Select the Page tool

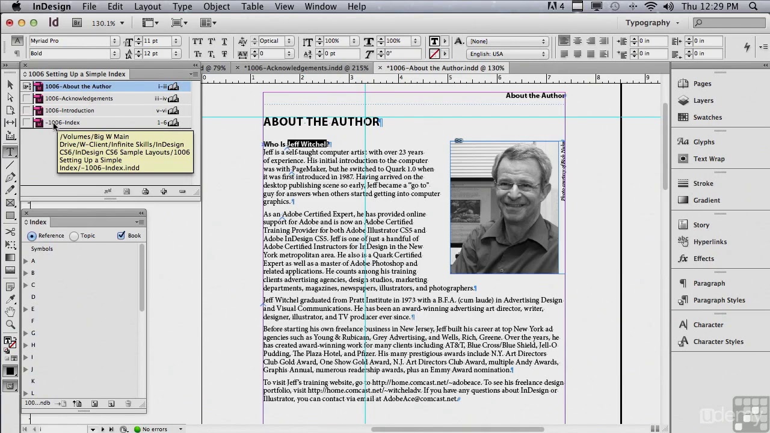tap(10, 111)
